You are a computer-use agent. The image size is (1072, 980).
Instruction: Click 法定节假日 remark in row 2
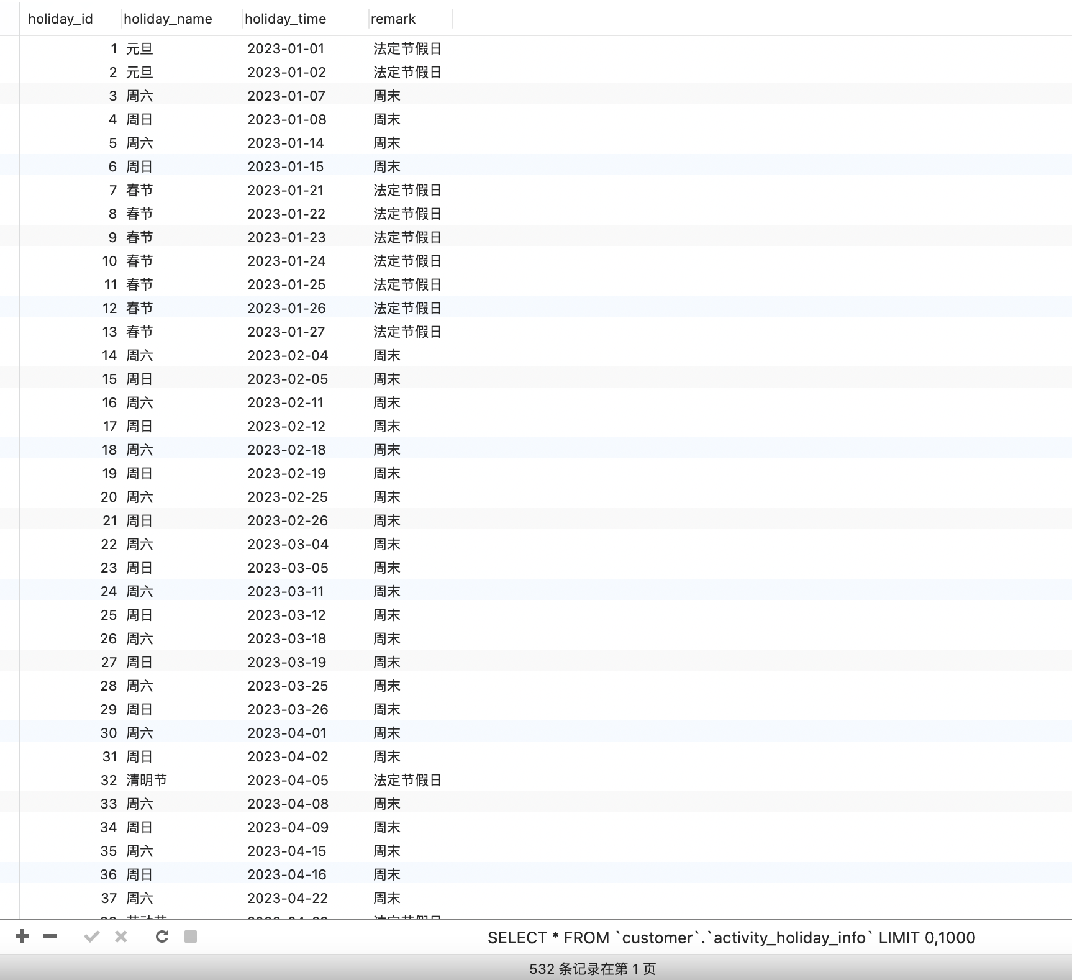coord(407,72)
